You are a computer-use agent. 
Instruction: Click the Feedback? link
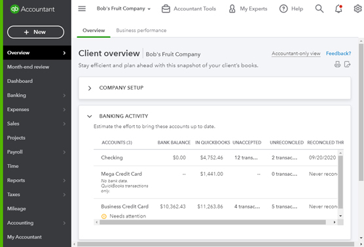(338, 54)
